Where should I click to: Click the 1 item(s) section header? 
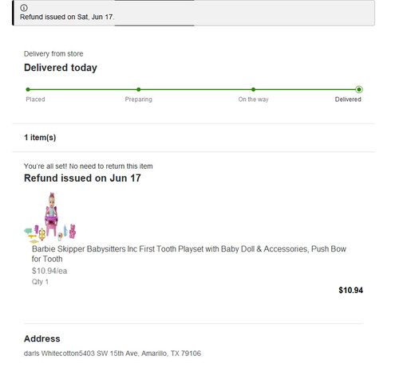tap(40, 138)
